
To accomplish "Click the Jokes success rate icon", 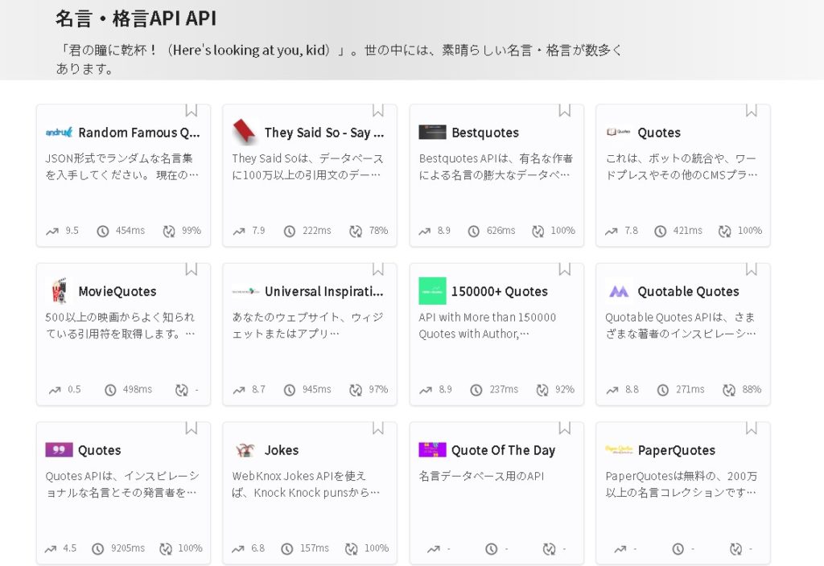I will pyautogui.click(x=352, y=549).
